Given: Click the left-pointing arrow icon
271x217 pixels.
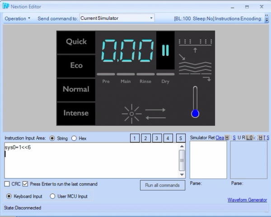Looking at the screenshot, I should pyautogui.click(x=155, y=118).
